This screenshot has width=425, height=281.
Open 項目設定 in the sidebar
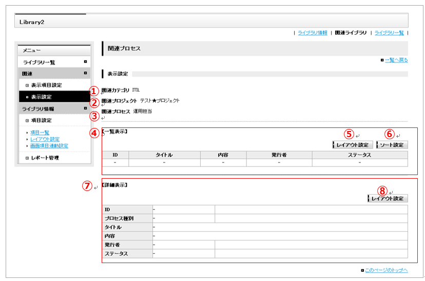coord(41,120)
